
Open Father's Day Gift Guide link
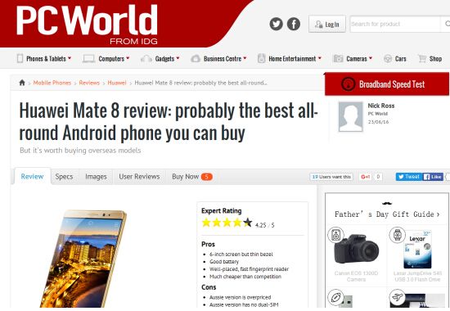pos(387,214)
